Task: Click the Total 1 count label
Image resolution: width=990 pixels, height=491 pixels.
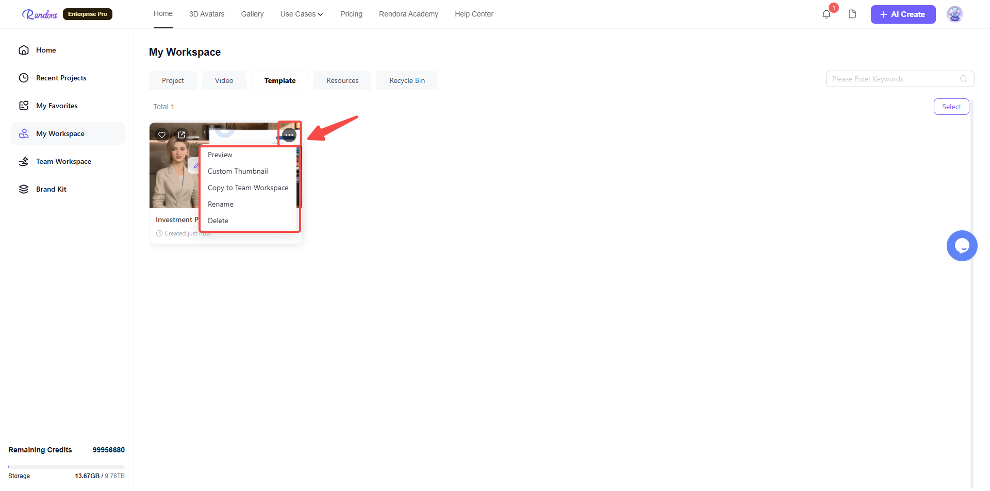Action: coord(163,107)
